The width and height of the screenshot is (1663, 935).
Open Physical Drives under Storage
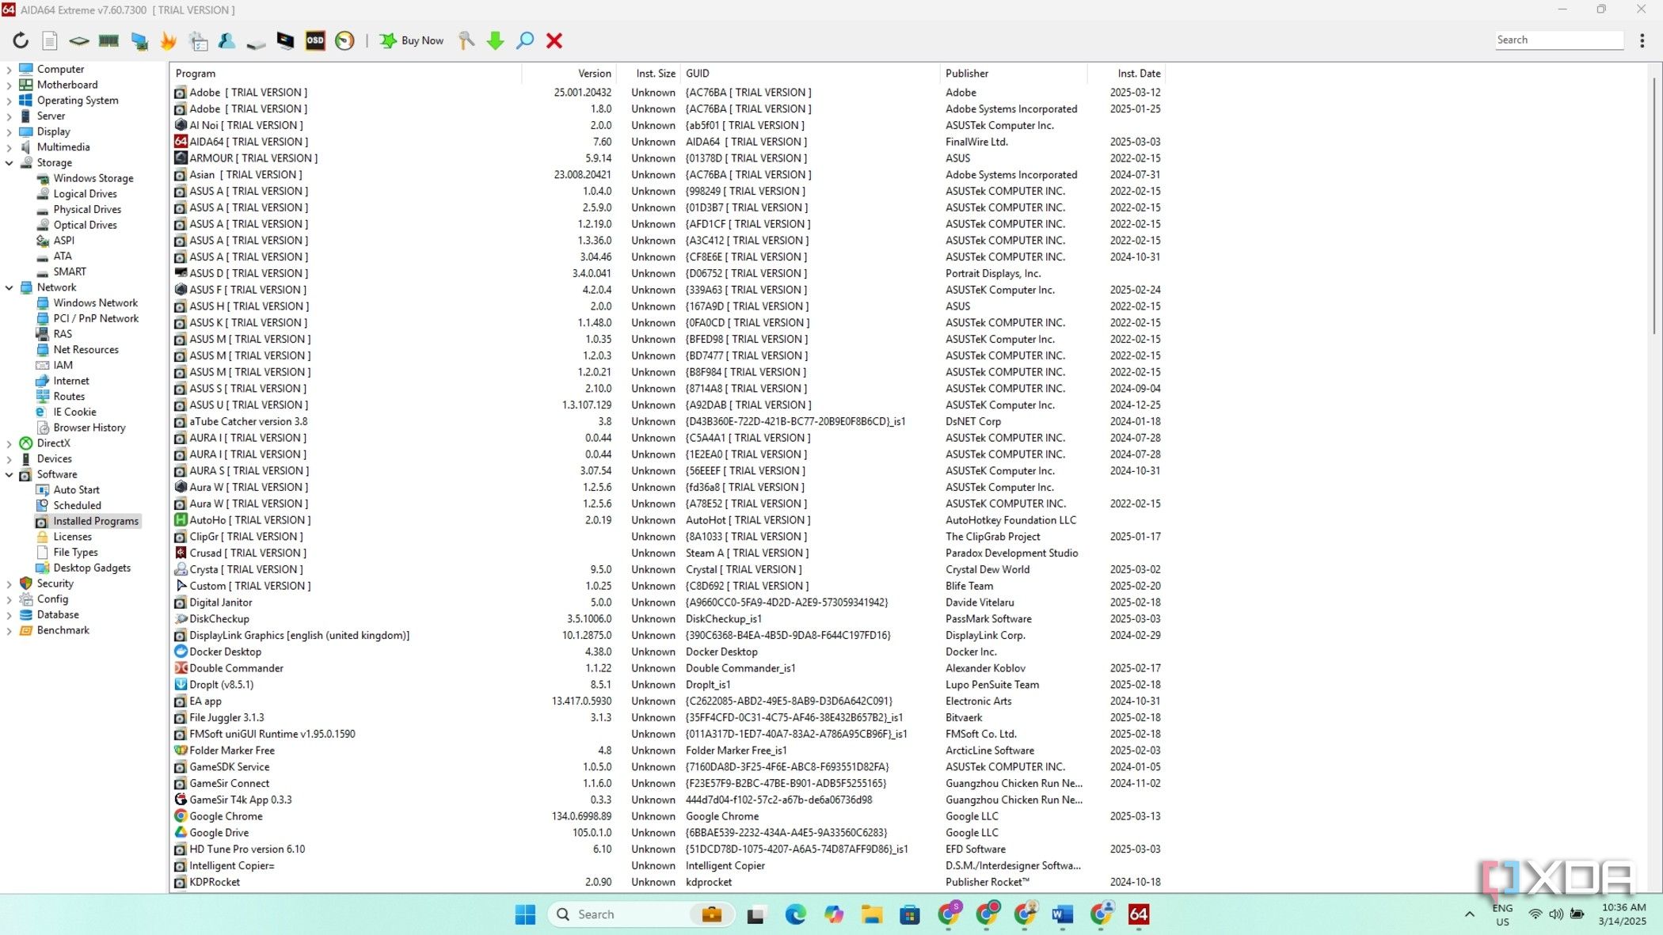(x=87, y=210)
